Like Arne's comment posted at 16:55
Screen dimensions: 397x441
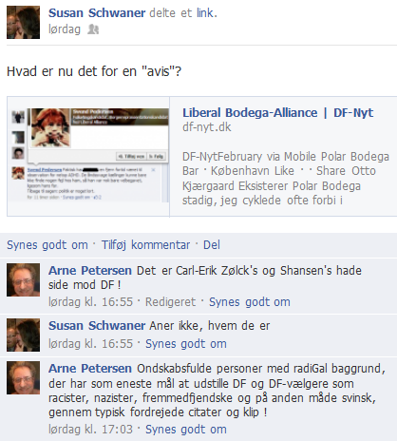pos(250,302)
